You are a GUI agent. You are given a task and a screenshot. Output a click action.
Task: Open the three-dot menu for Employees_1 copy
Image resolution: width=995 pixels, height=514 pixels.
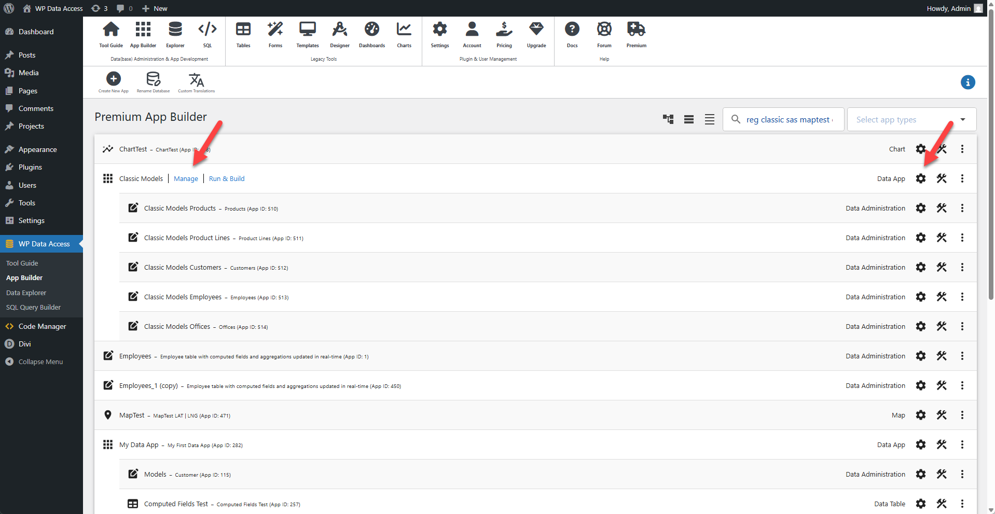962,385
